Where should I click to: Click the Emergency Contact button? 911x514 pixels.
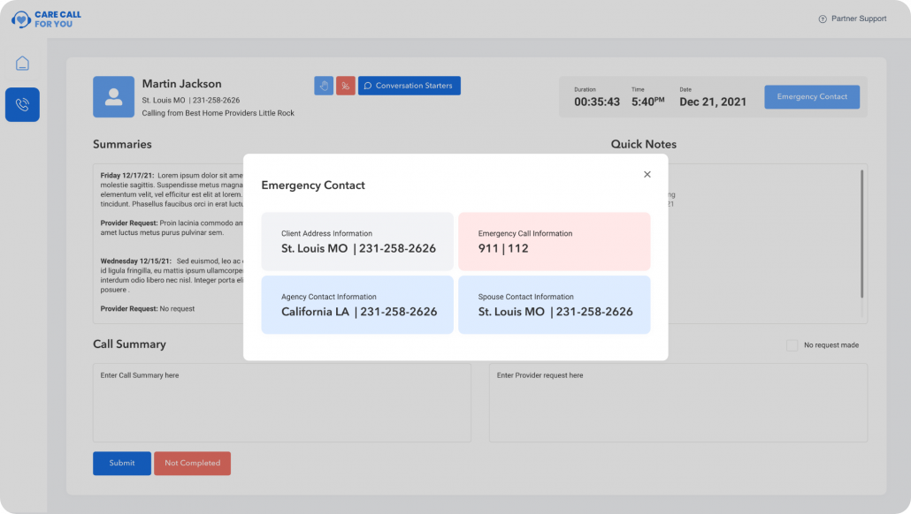tap(811, 97)
